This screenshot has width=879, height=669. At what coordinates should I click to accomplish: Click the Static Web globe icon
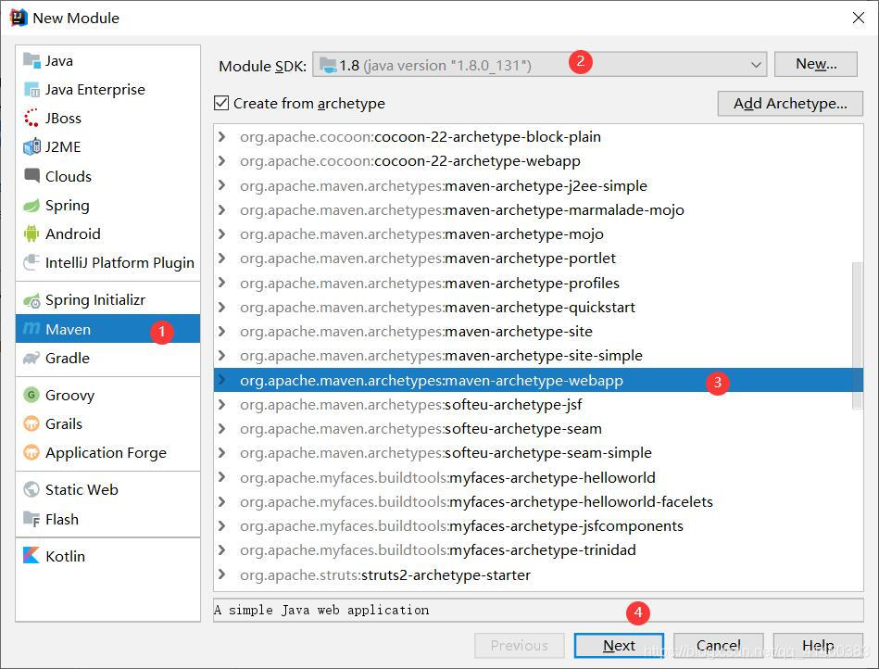[31, 489]
